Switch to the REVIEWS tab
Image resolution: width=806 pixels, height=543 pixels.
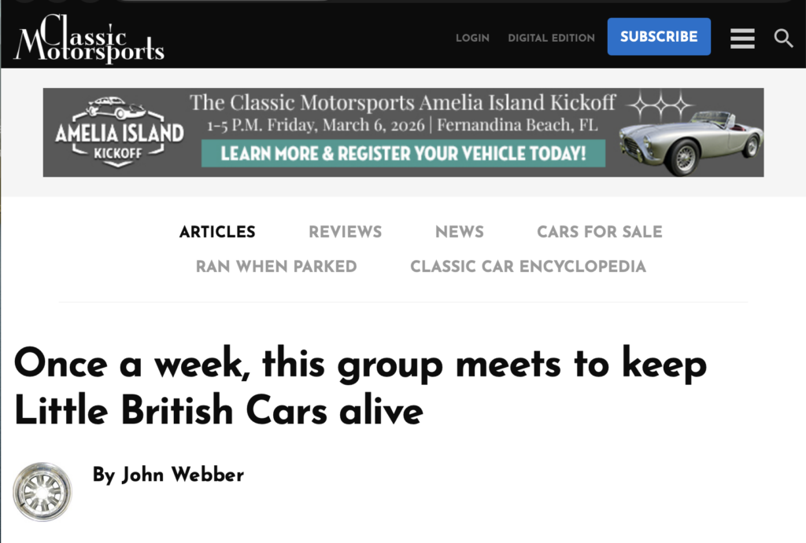coord(345,232)
